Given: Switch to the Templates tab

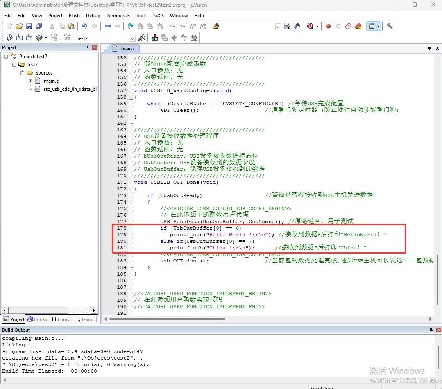Looking at the screenshot, I should coord(85,319).
